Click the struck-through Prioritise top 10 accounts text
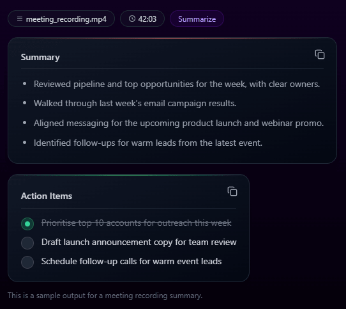Screen dimensions: 346x309 [137, 223]
